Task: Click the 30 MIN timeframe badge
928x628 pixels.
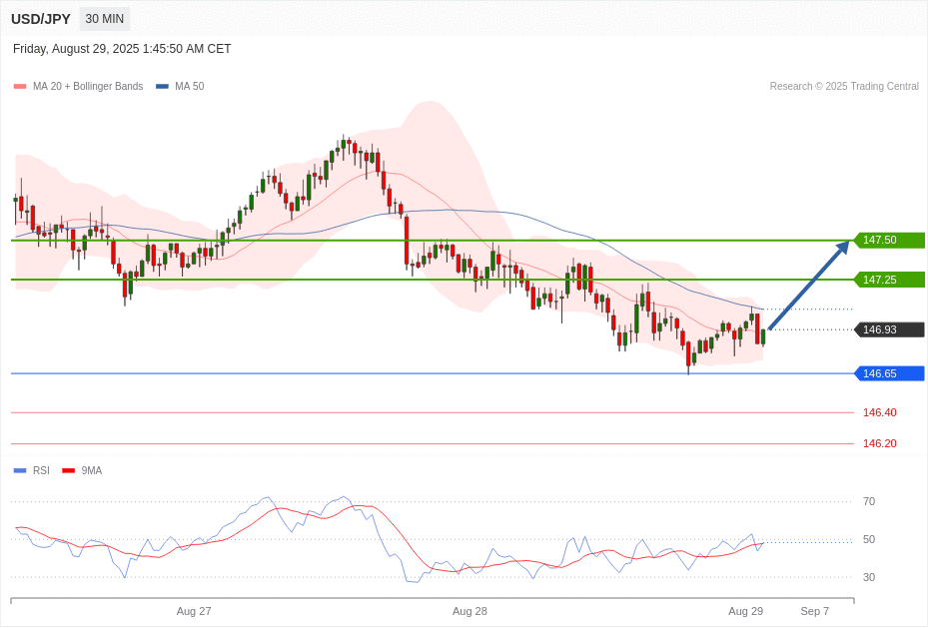Action: coord(105,19)
